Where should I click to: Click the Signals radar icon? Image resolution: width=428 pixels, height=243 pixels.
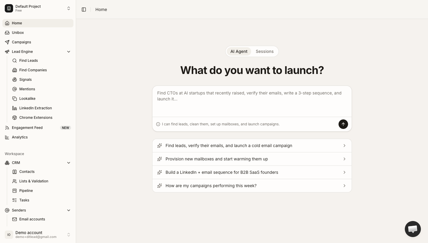tap(15, 80)
